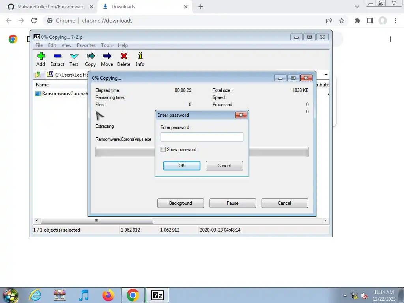Click the taskbar clock showing 11:14 AM
Screen dimensions: 404x303
384,296
